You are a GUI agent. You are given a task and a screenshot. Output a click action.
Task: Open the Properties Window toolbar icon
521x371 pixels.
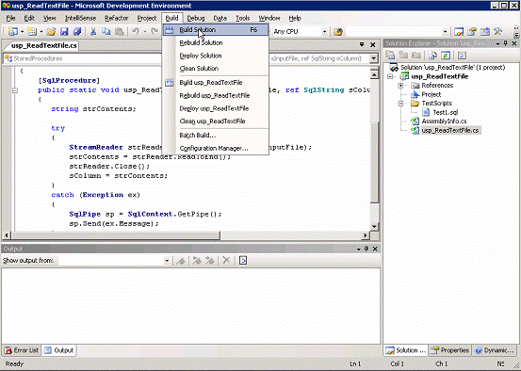472,32
